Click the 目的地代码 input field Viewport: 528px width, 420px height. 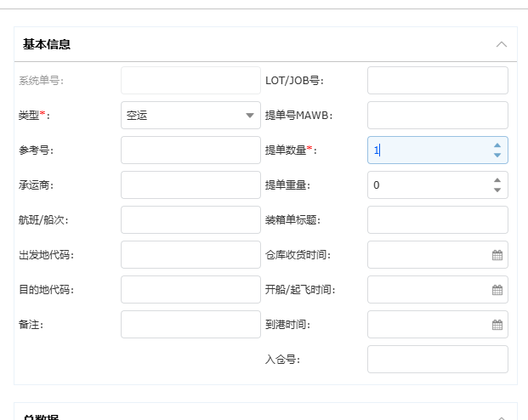(x=190, y=290)
